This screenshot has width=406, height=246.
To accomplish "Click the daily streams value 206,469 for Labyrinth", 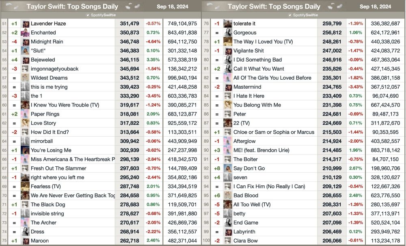I will 332,232.
